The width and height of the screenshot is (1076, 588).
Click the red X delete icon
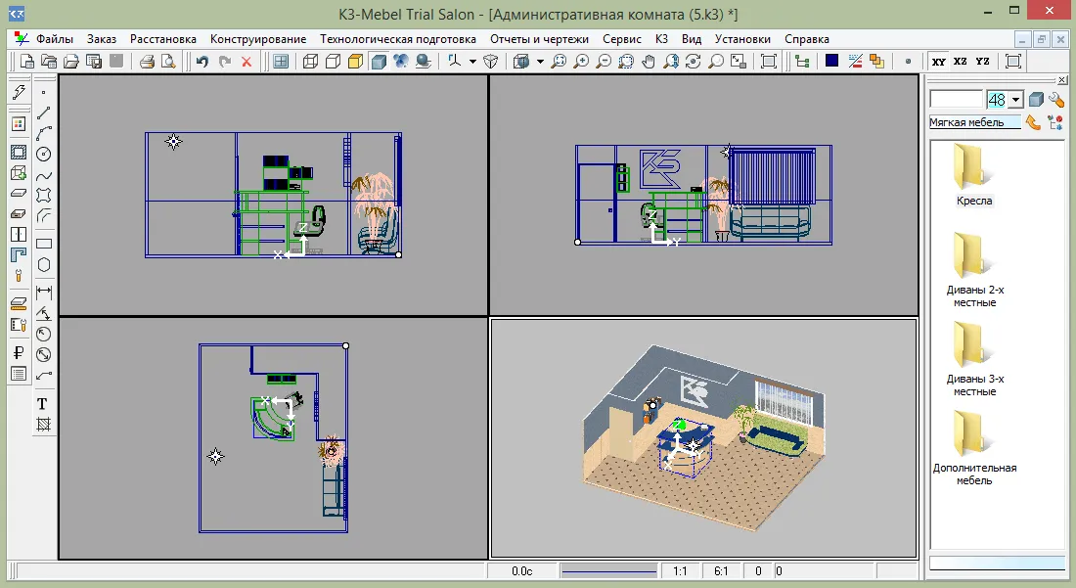point(247,62)
